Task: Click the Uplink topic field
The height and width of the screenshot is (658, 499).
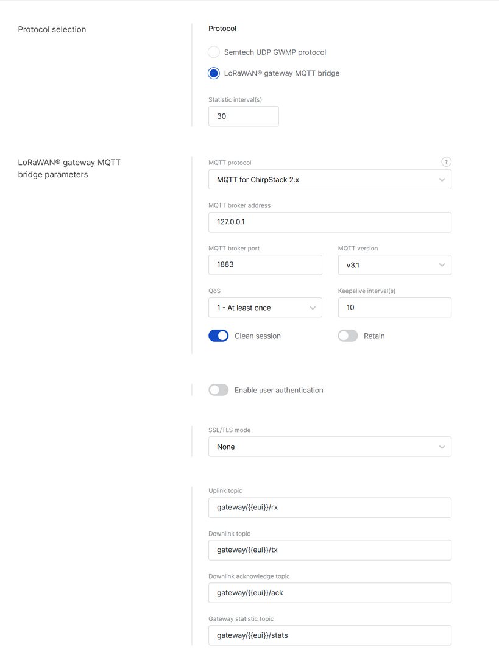Action: [x=330, y=507]
